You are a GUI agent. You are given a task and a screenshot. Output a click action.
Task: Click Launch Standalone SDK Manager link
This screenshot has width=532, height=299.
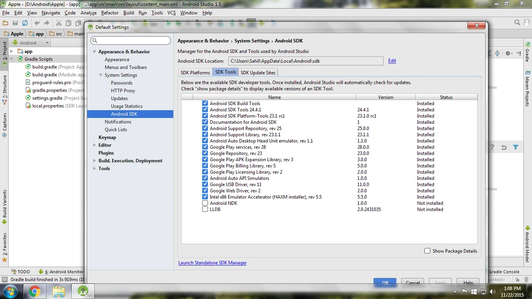click(x=213, y=263)
